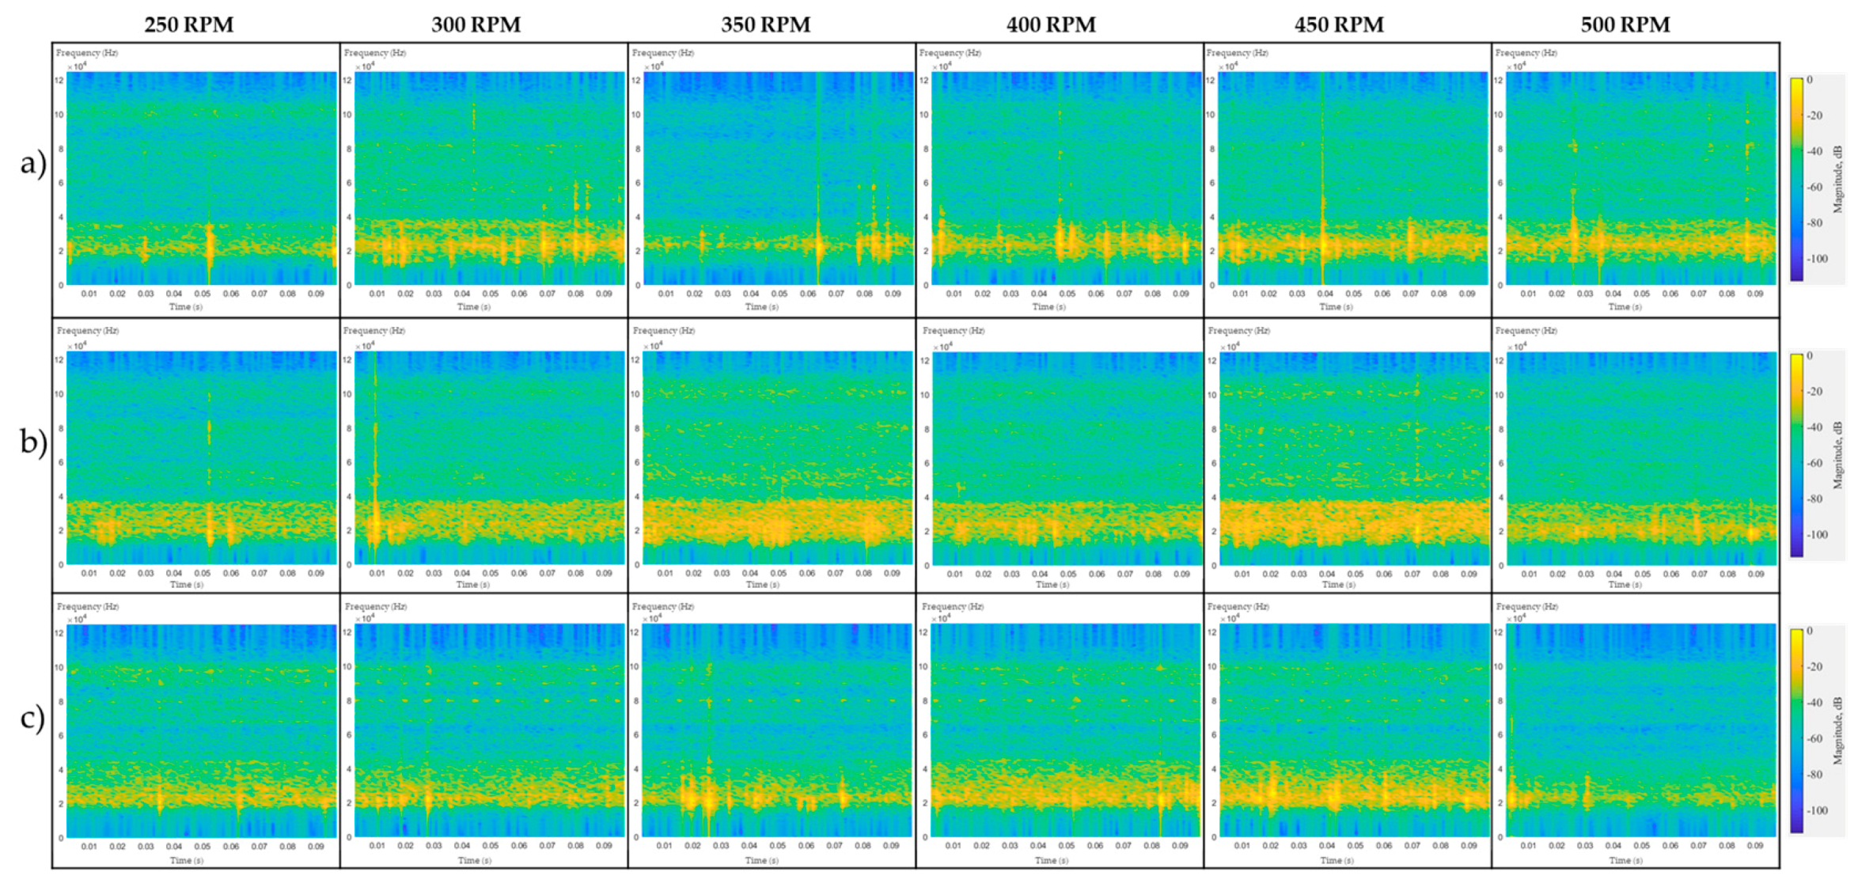1873x895 pixels.
Task: Click the 500 RPM column heading
Action: [x=1625, y=25]
